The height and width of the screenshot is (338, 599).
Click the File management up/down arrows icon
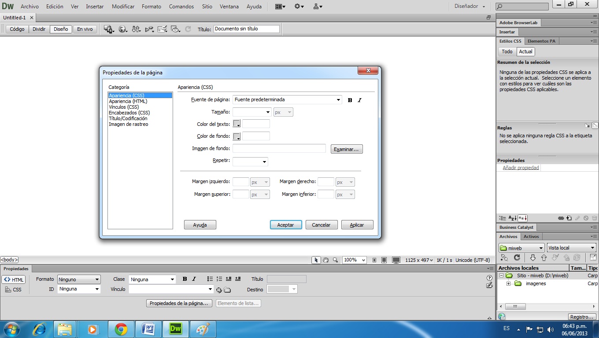point(137,29)
